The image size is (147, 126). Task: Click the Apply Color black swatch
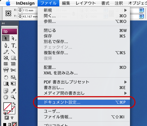pyautogui.click(x=5, y=125)
